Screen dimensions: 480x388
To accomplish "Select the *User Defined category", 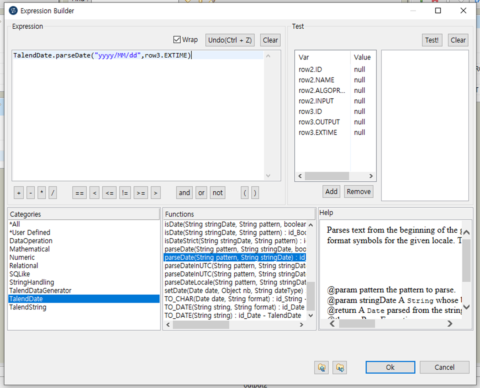I will 84,232.
